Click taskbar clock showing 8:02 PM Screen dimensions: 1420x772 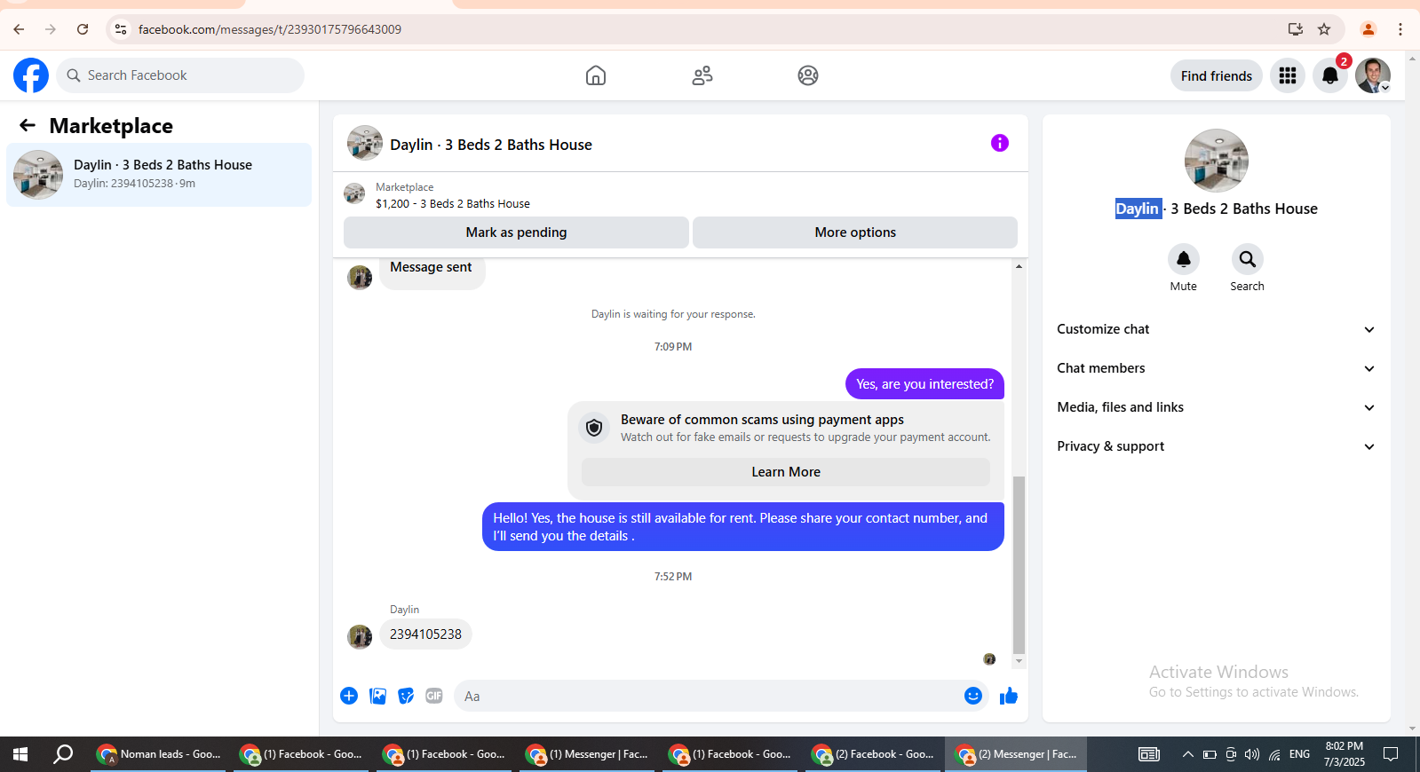click(x=1345, y=754)
